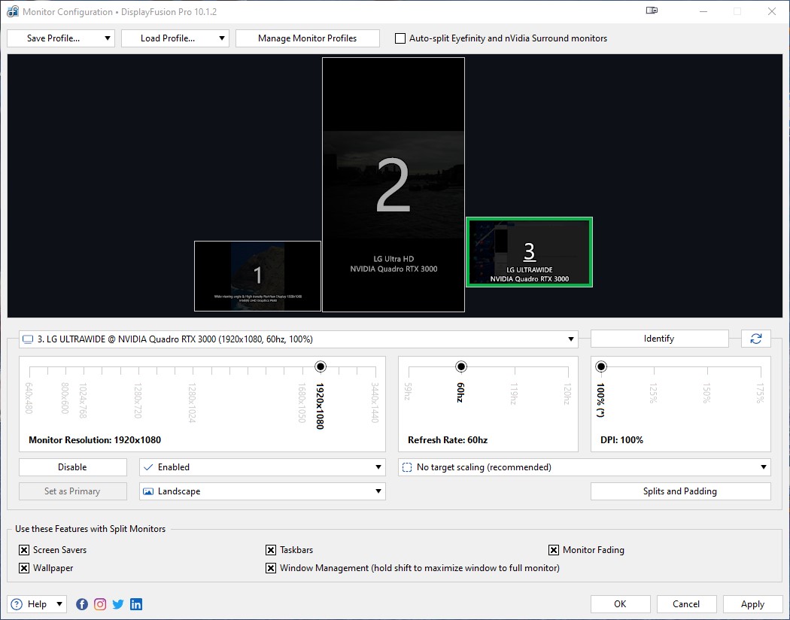Open the LinkedIn icon link

(136, 604)
